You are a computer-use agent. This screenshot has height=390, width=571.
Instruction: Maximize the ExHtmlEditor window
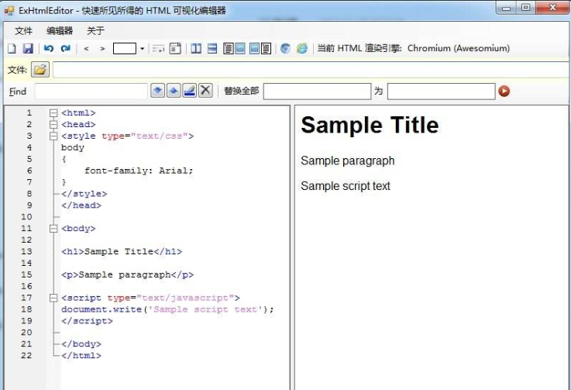coord(525,8)
